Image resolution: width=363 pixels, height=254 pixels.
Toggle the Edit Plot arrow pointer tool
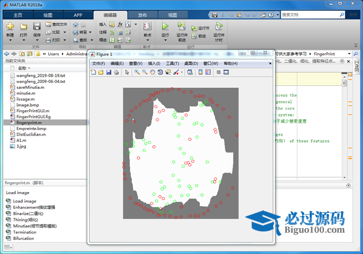[127, 72]
